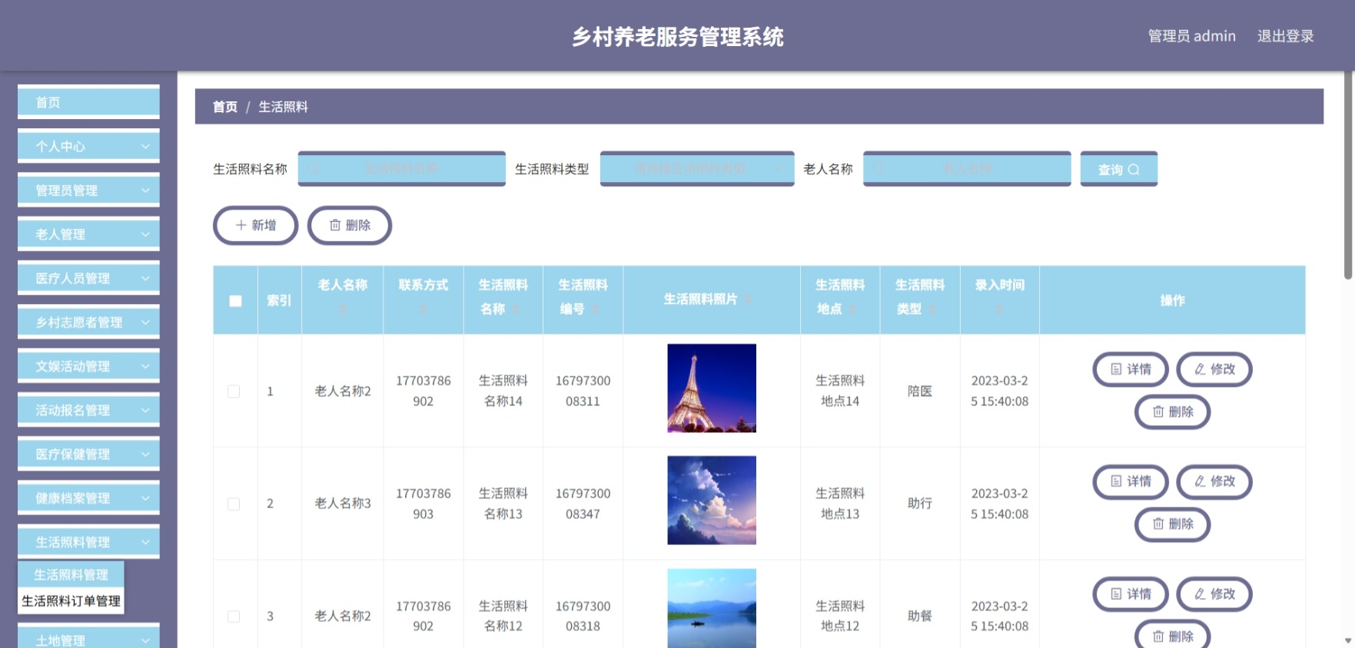Select the 助行 type cell

point(920,504)
